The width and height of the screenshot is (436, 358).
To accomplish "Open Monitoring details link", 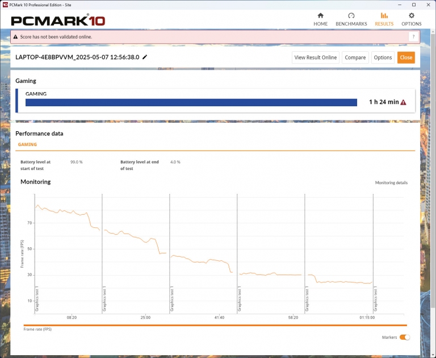I will [x=391, y=182].
